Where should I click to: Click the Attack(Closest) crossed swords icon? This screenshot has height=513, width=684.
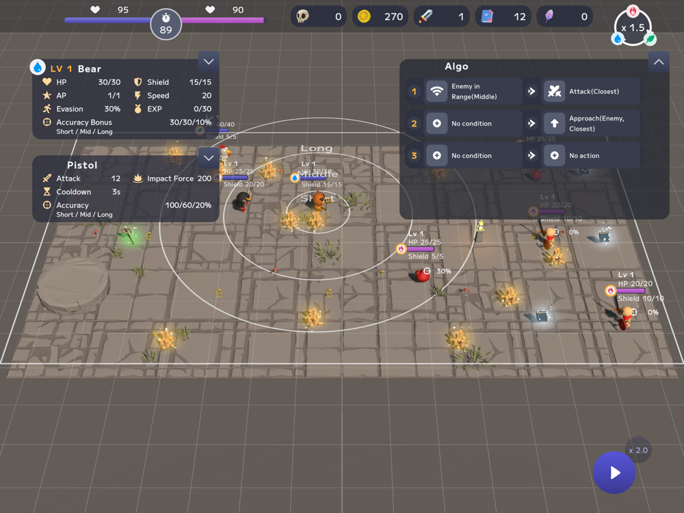coord(555,91)
